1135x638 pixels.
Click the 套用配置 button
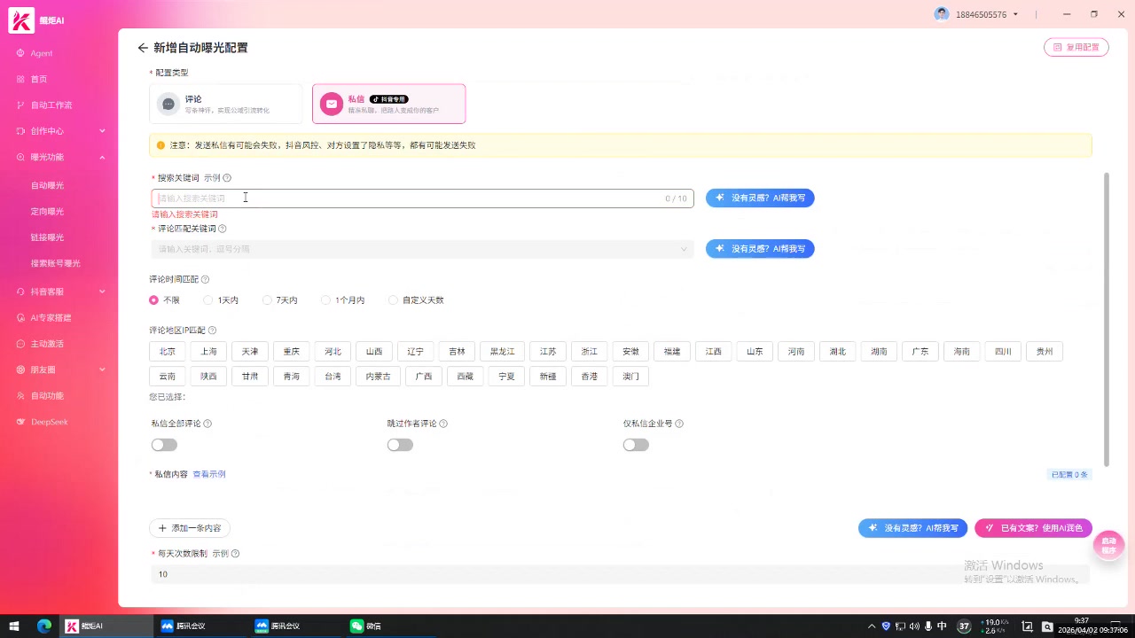coord(1076,47)
